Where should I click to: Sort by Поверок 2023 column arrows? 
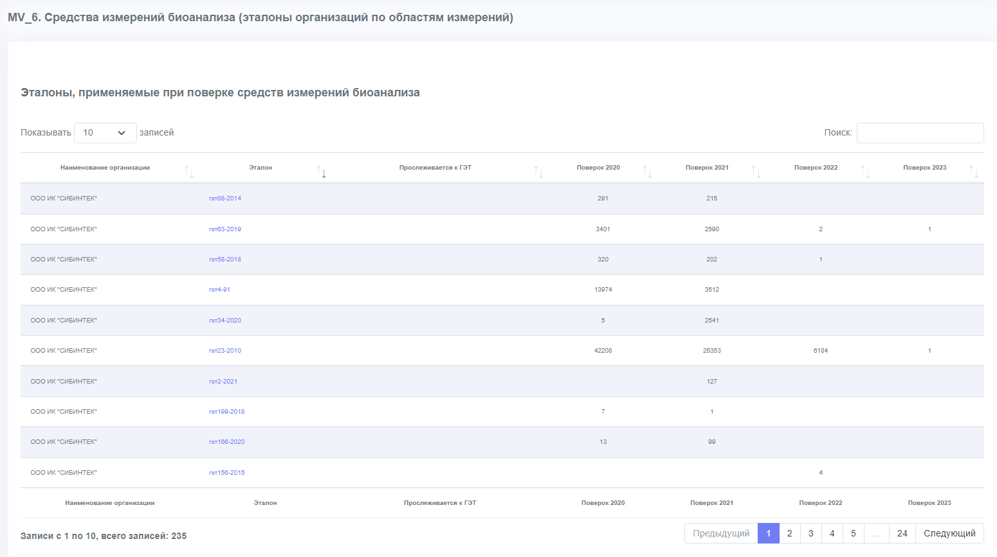(x=974, y=172)
